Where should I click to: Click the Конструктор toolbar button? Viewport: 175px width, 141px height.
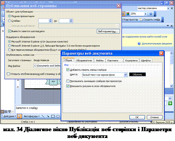click(130, 20)
